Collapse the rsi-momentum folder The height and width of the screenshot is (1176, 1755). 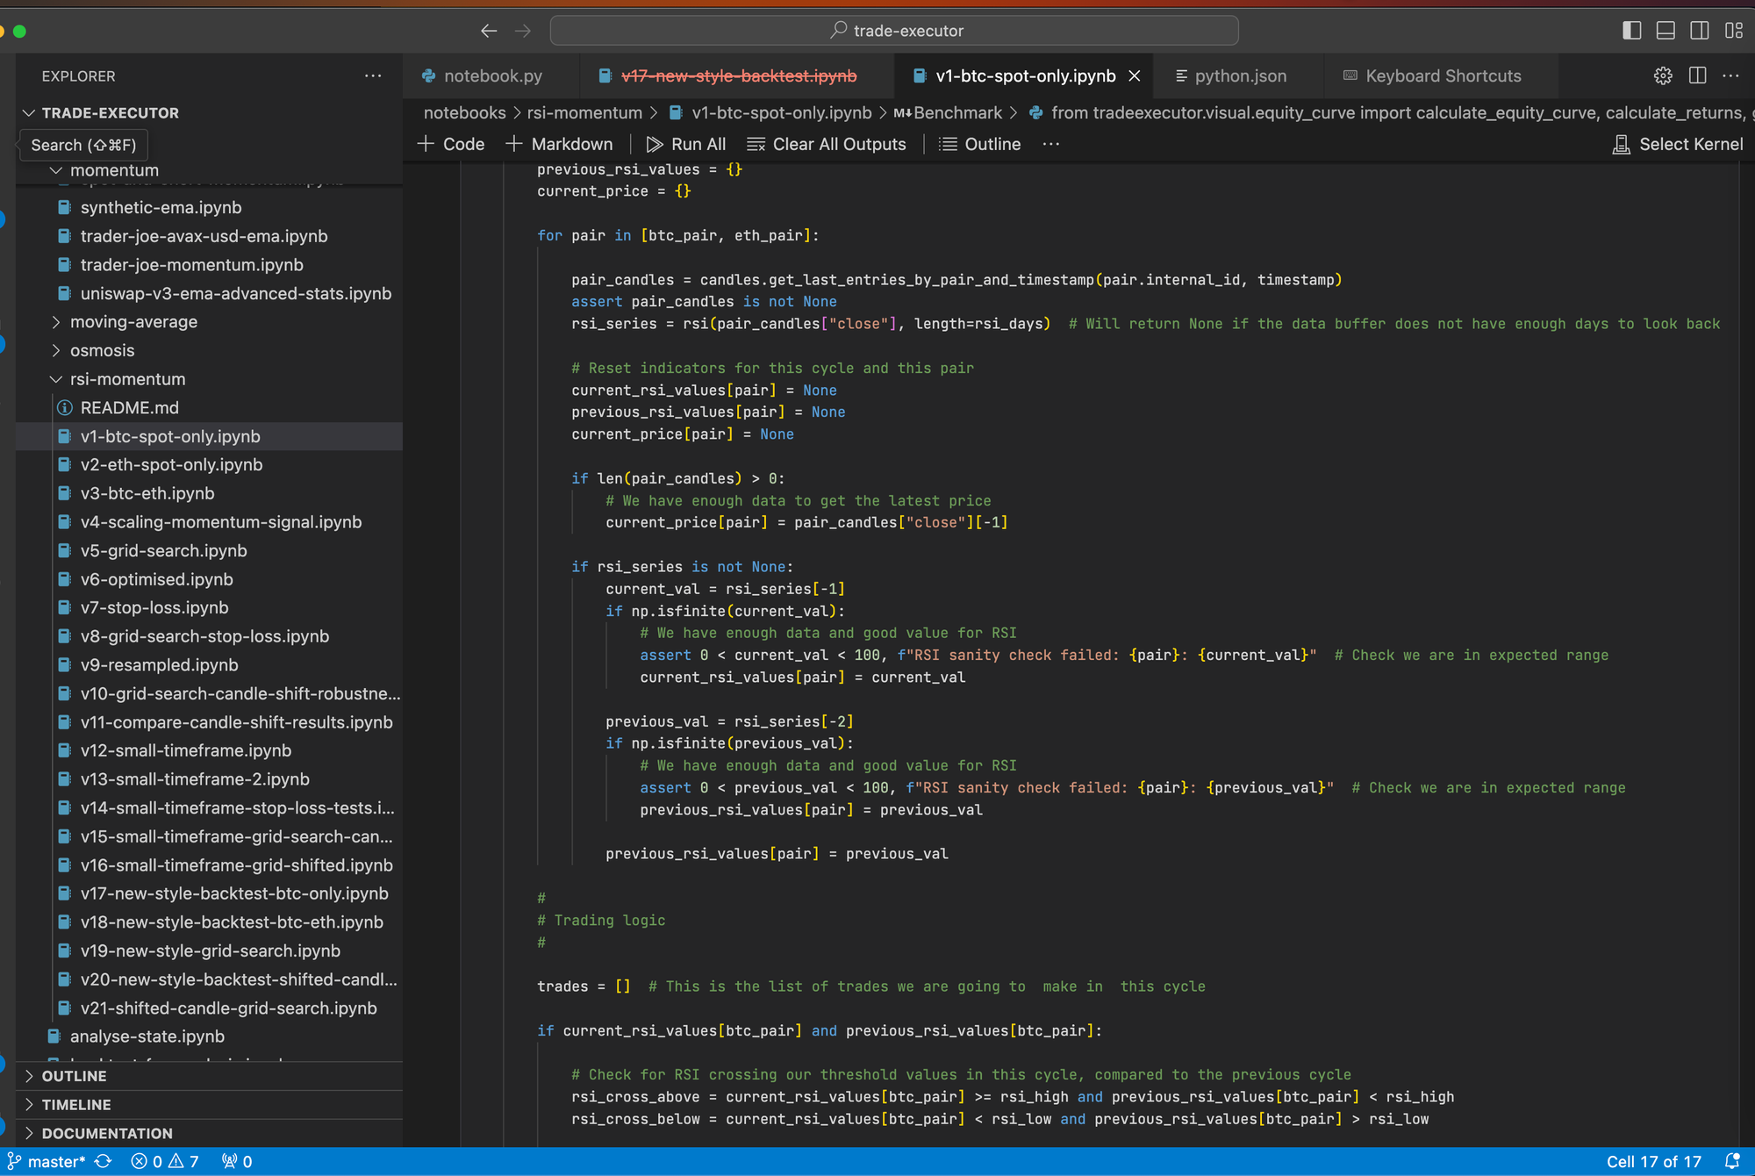click(x=127, y=379)
